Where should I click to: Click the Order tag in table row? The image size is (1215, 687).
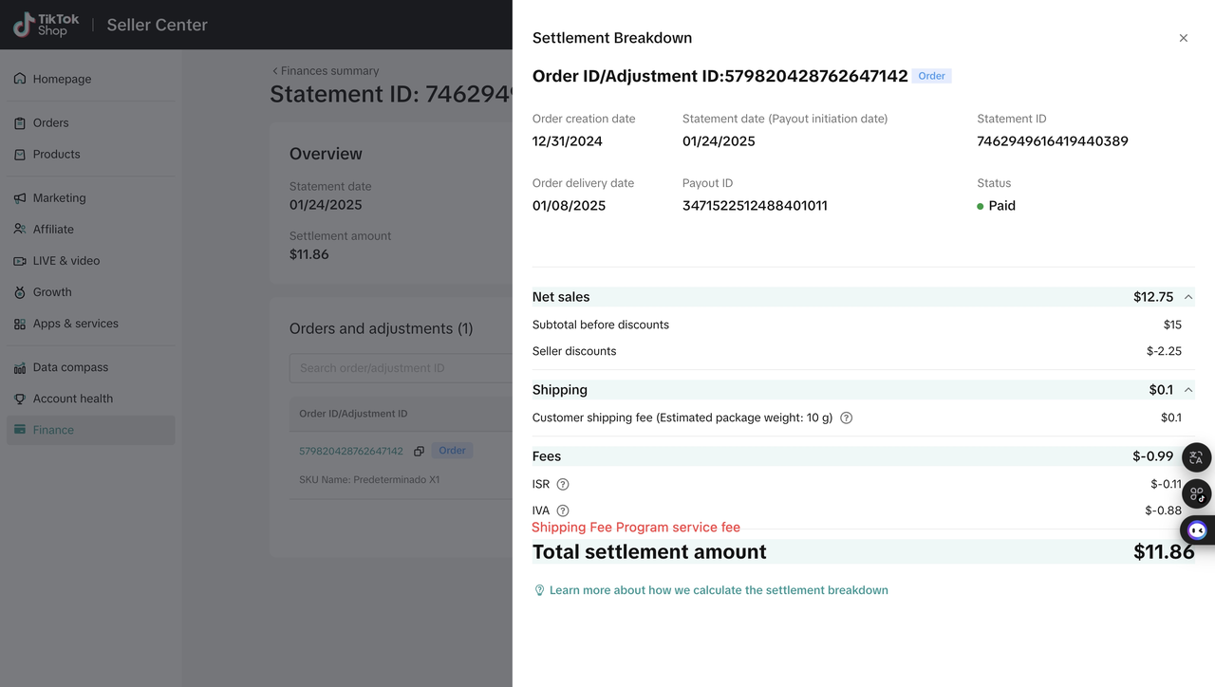(x=452, y=451)
